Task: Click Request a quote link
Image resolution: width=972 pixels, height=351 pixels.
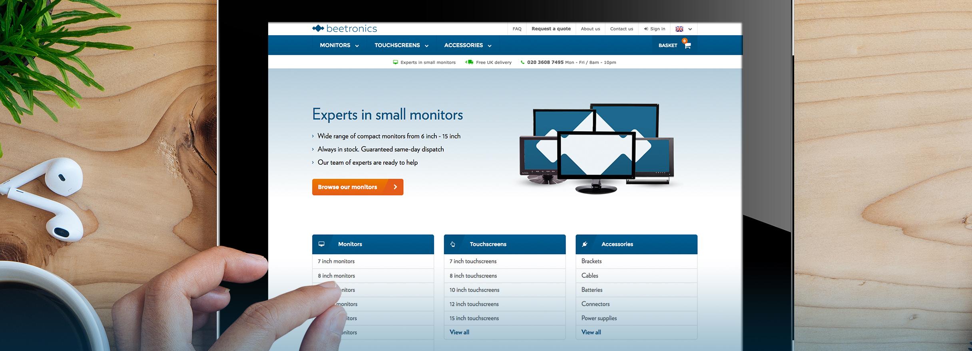Action: click(x=551, y=29)
